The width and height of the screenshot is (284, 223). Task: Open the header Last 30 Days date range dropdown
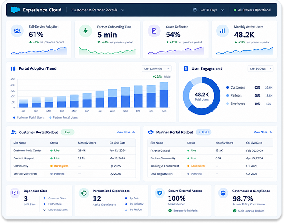tap(209, 10)
